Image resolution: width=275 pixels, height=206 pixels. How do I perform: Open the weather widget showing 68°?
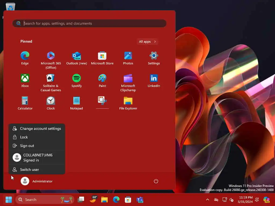tap(93, 200)
